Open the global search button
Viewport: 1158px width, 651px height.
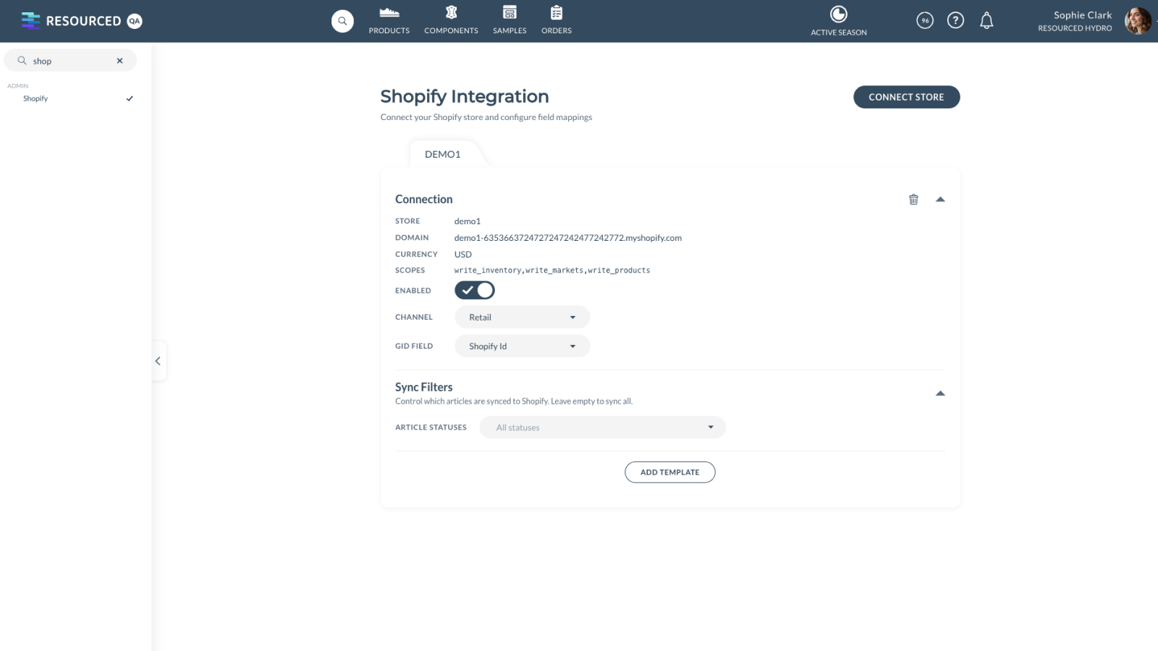click(x=342, y=21)
